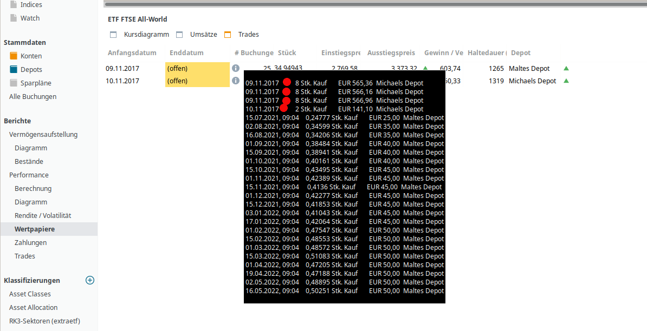Image resolution: width=647 pixels, height=331 pixels.
Task: Click tooltip line 16.05.2022 0,50251 Stk.
Action: (x=345, y=290)
